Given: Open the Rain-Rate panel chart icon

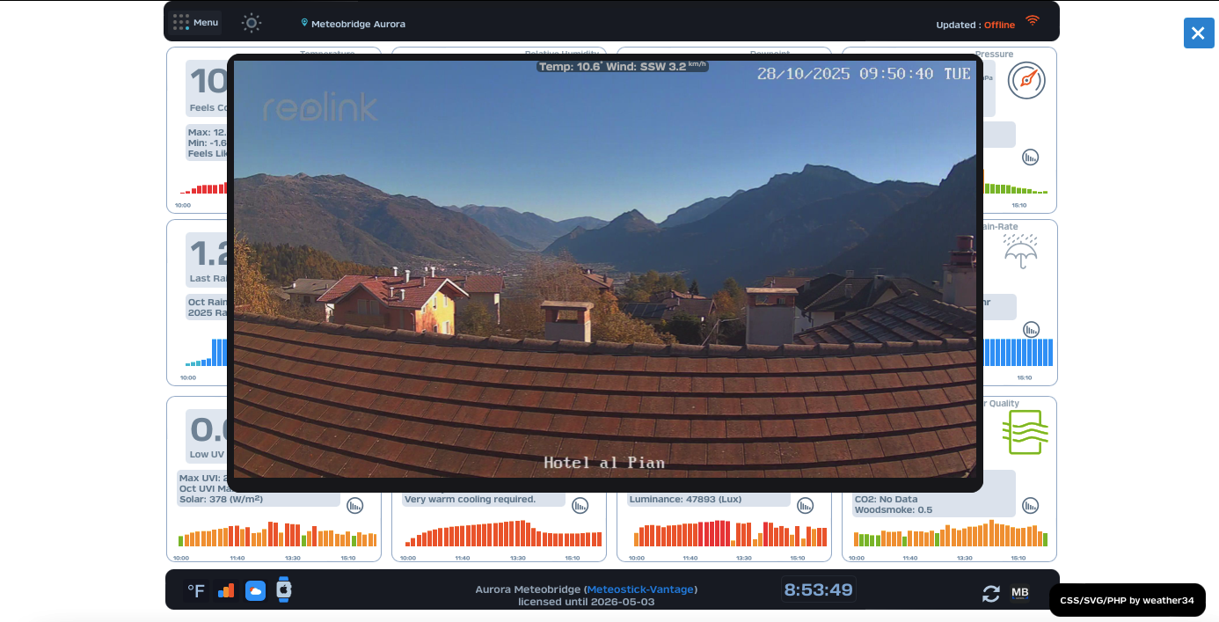Looking at the screenshot, I should pos(1030,330).
